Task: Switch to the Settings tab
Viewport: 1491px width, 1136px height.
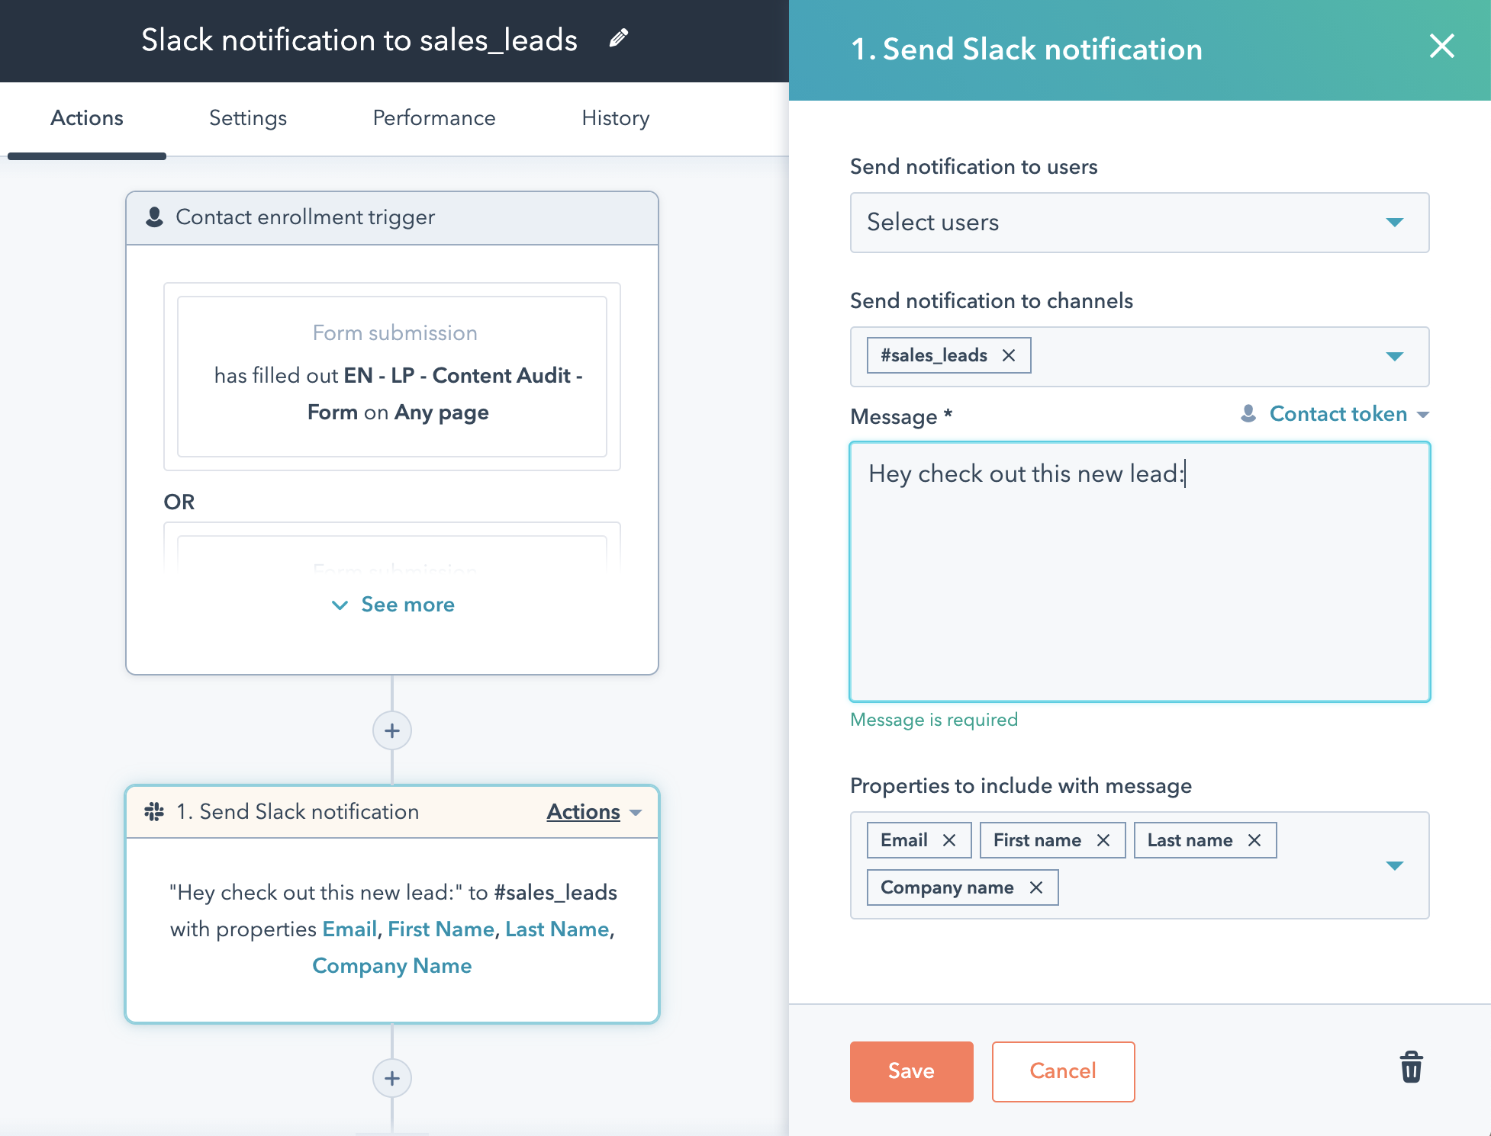Action: 247,118
